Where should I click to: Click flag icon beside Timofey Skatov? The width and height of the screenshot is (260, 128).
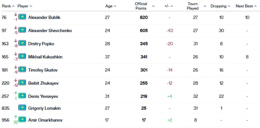click(x=22, y=69)
